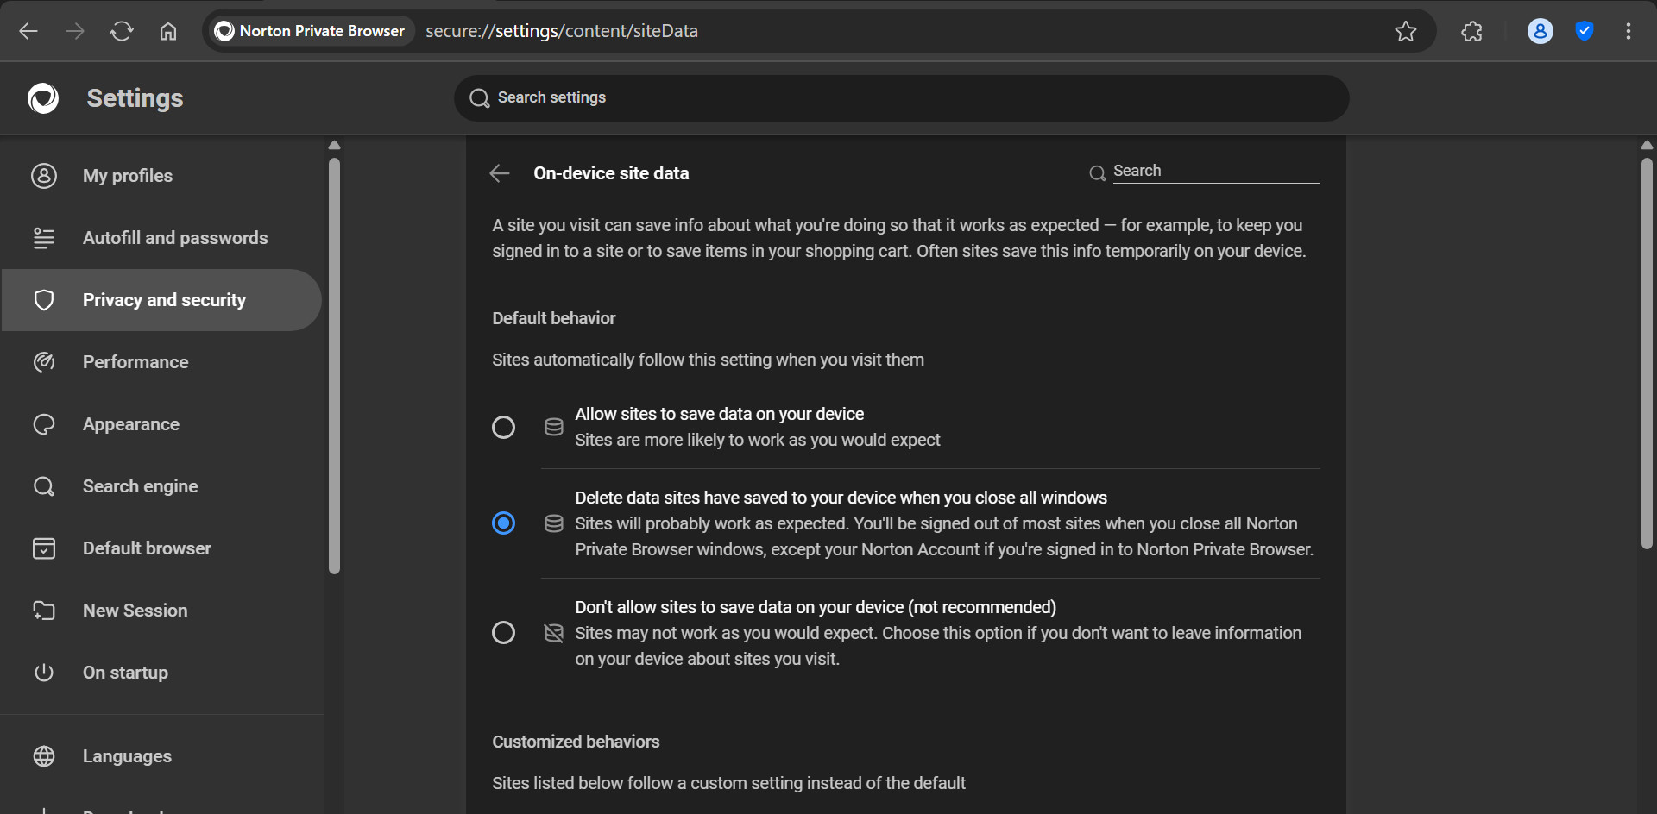Click the My profiles person icon

click(44, 176)
